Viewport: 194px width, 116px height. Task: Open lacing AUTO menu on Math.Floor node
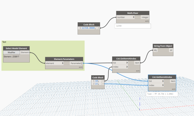click(x=147, y=21)
